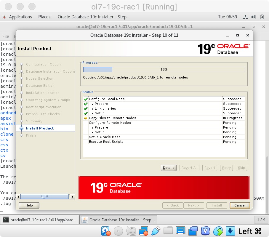The height and width of the screenshot is (237, 269).
Task: Click the Oracle Database 19c Installer top bar item
Action: point(94,17)
